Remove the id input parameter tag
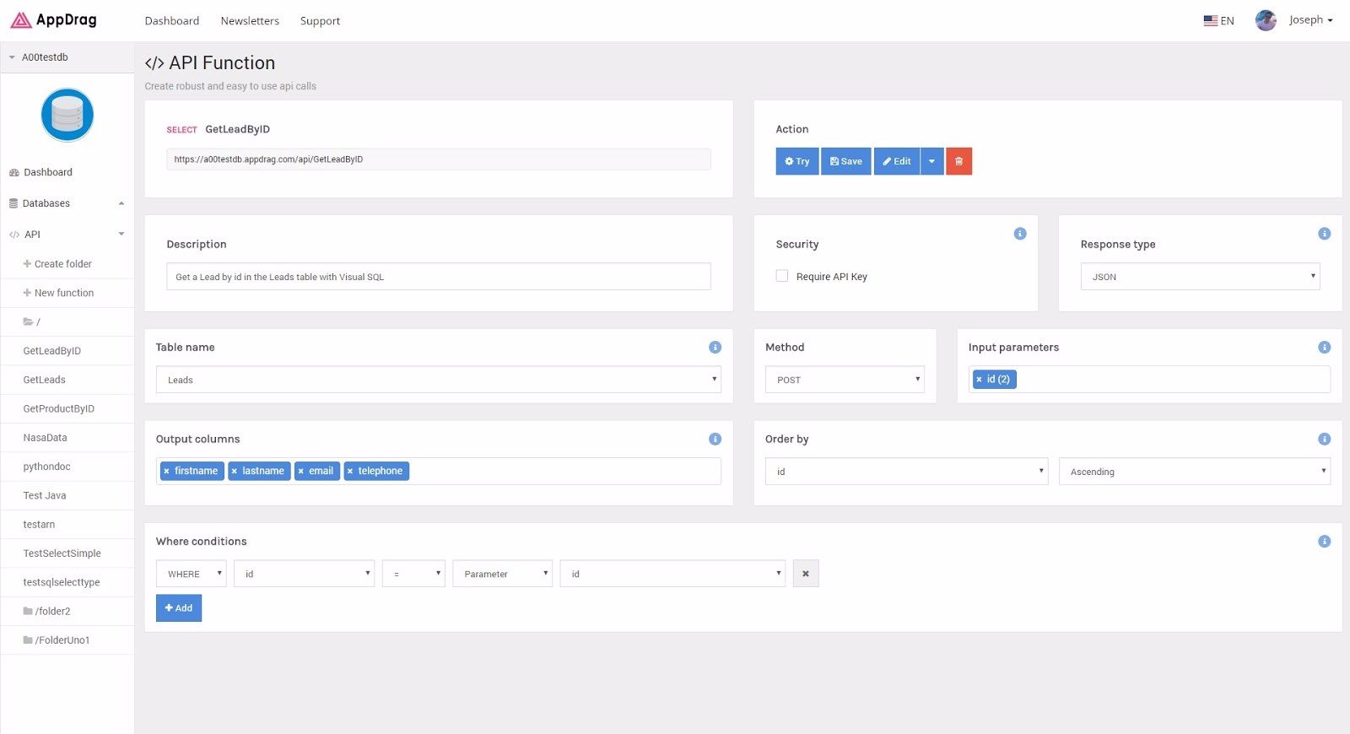Image resolution: width=1350 pixels, height=734 pixels. click(979, 380)
